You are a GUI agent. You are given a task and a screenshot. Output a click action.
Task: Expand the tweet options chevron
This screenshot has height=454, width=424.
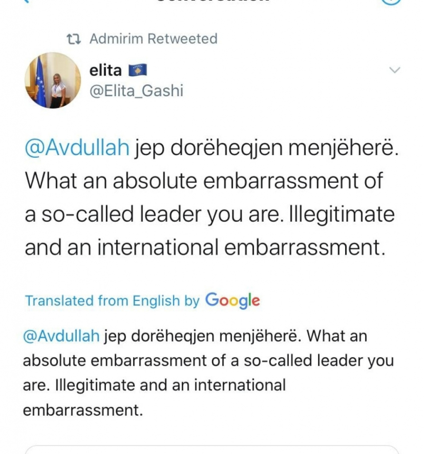click(394, 70)
